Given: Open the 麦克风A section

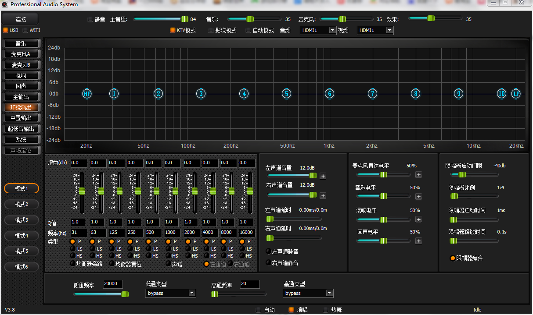Looking at the screenshot, I should click(21, 54).
